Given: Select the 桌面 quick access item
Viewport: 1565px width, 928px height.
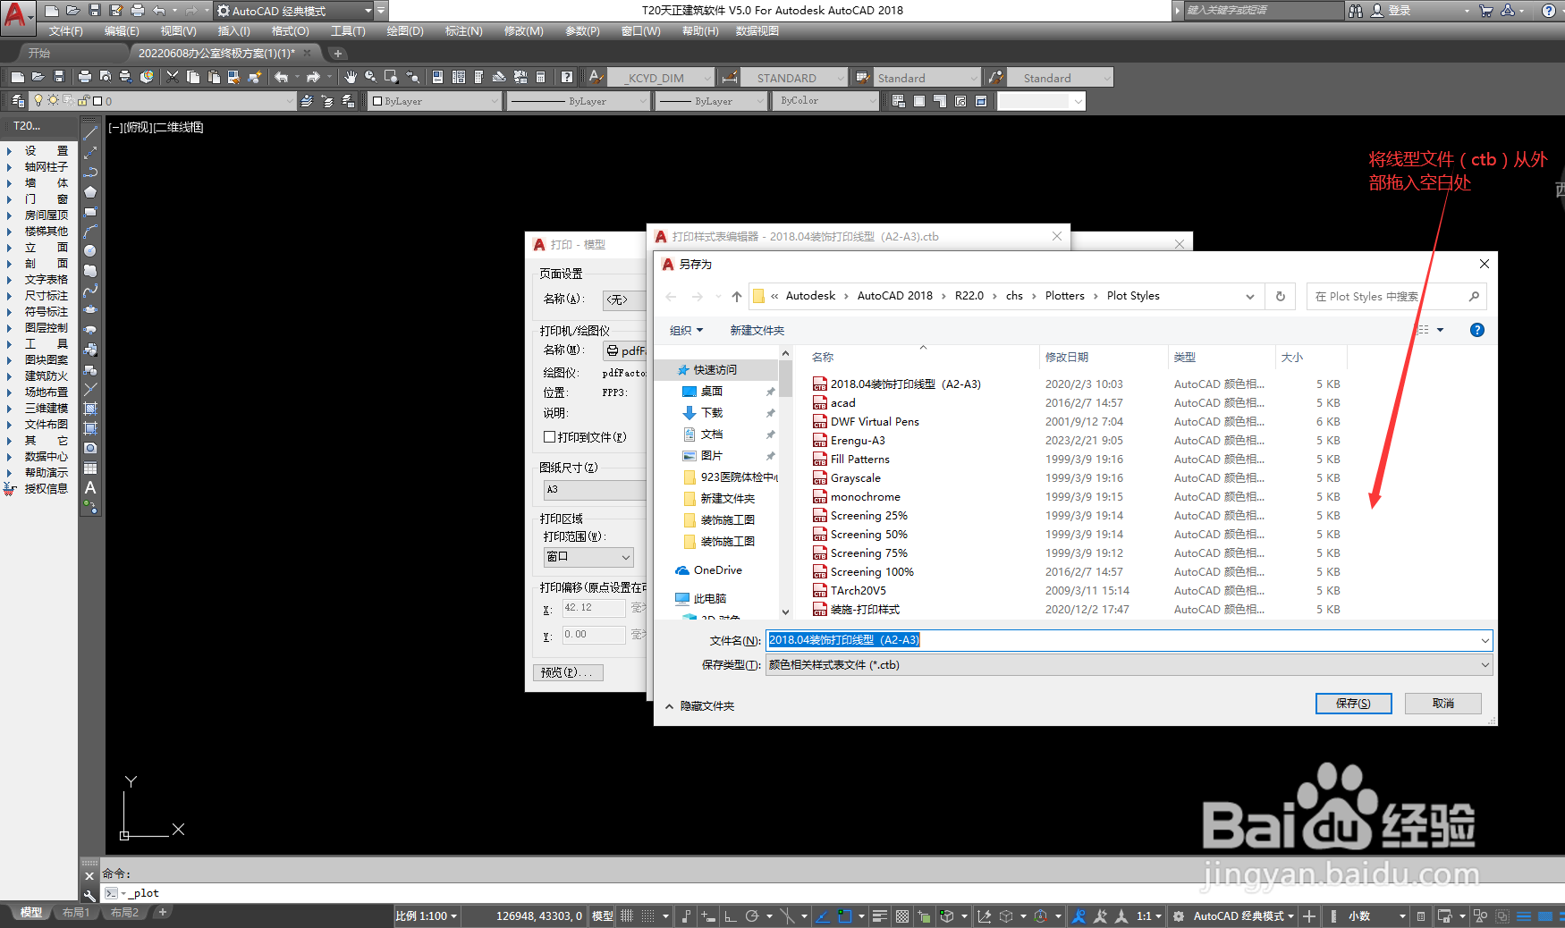Looking at the screenshot, I should 712,392.
